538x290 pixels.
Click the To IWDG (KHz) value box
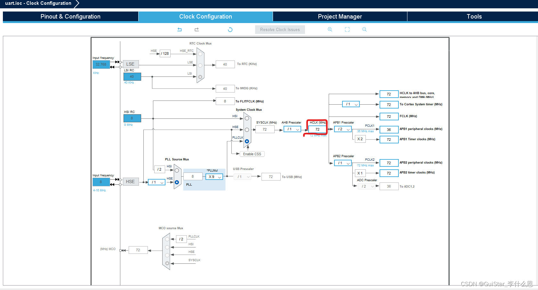[225, 89]
